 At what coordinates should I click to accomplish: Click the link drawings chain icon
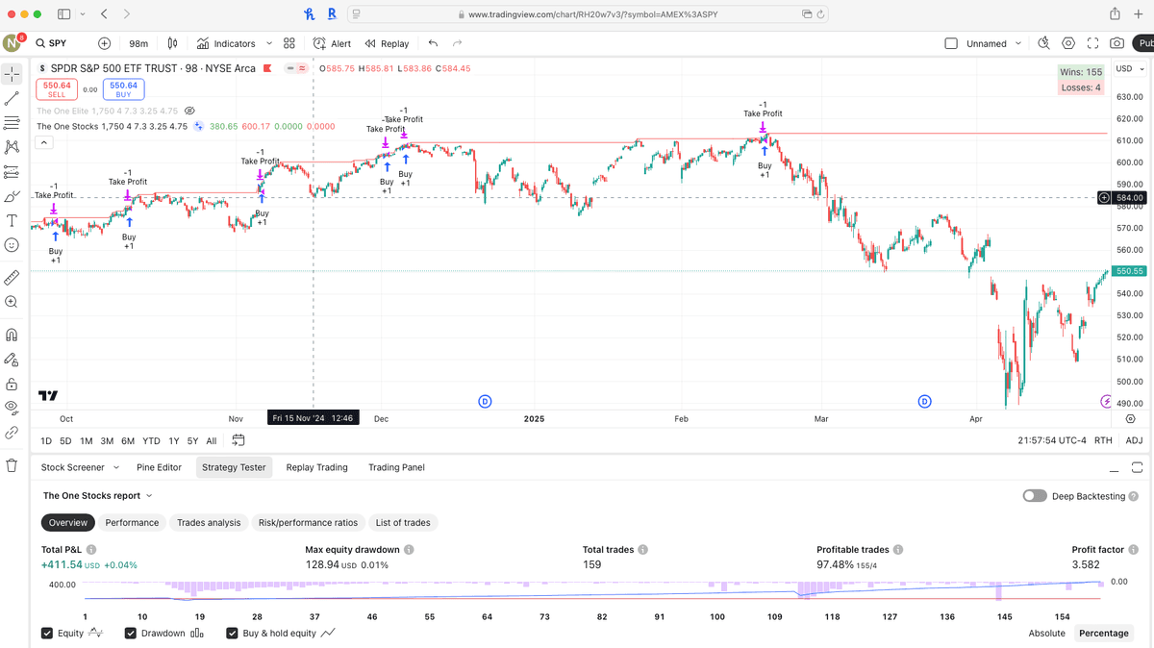(x=12, y=433)
